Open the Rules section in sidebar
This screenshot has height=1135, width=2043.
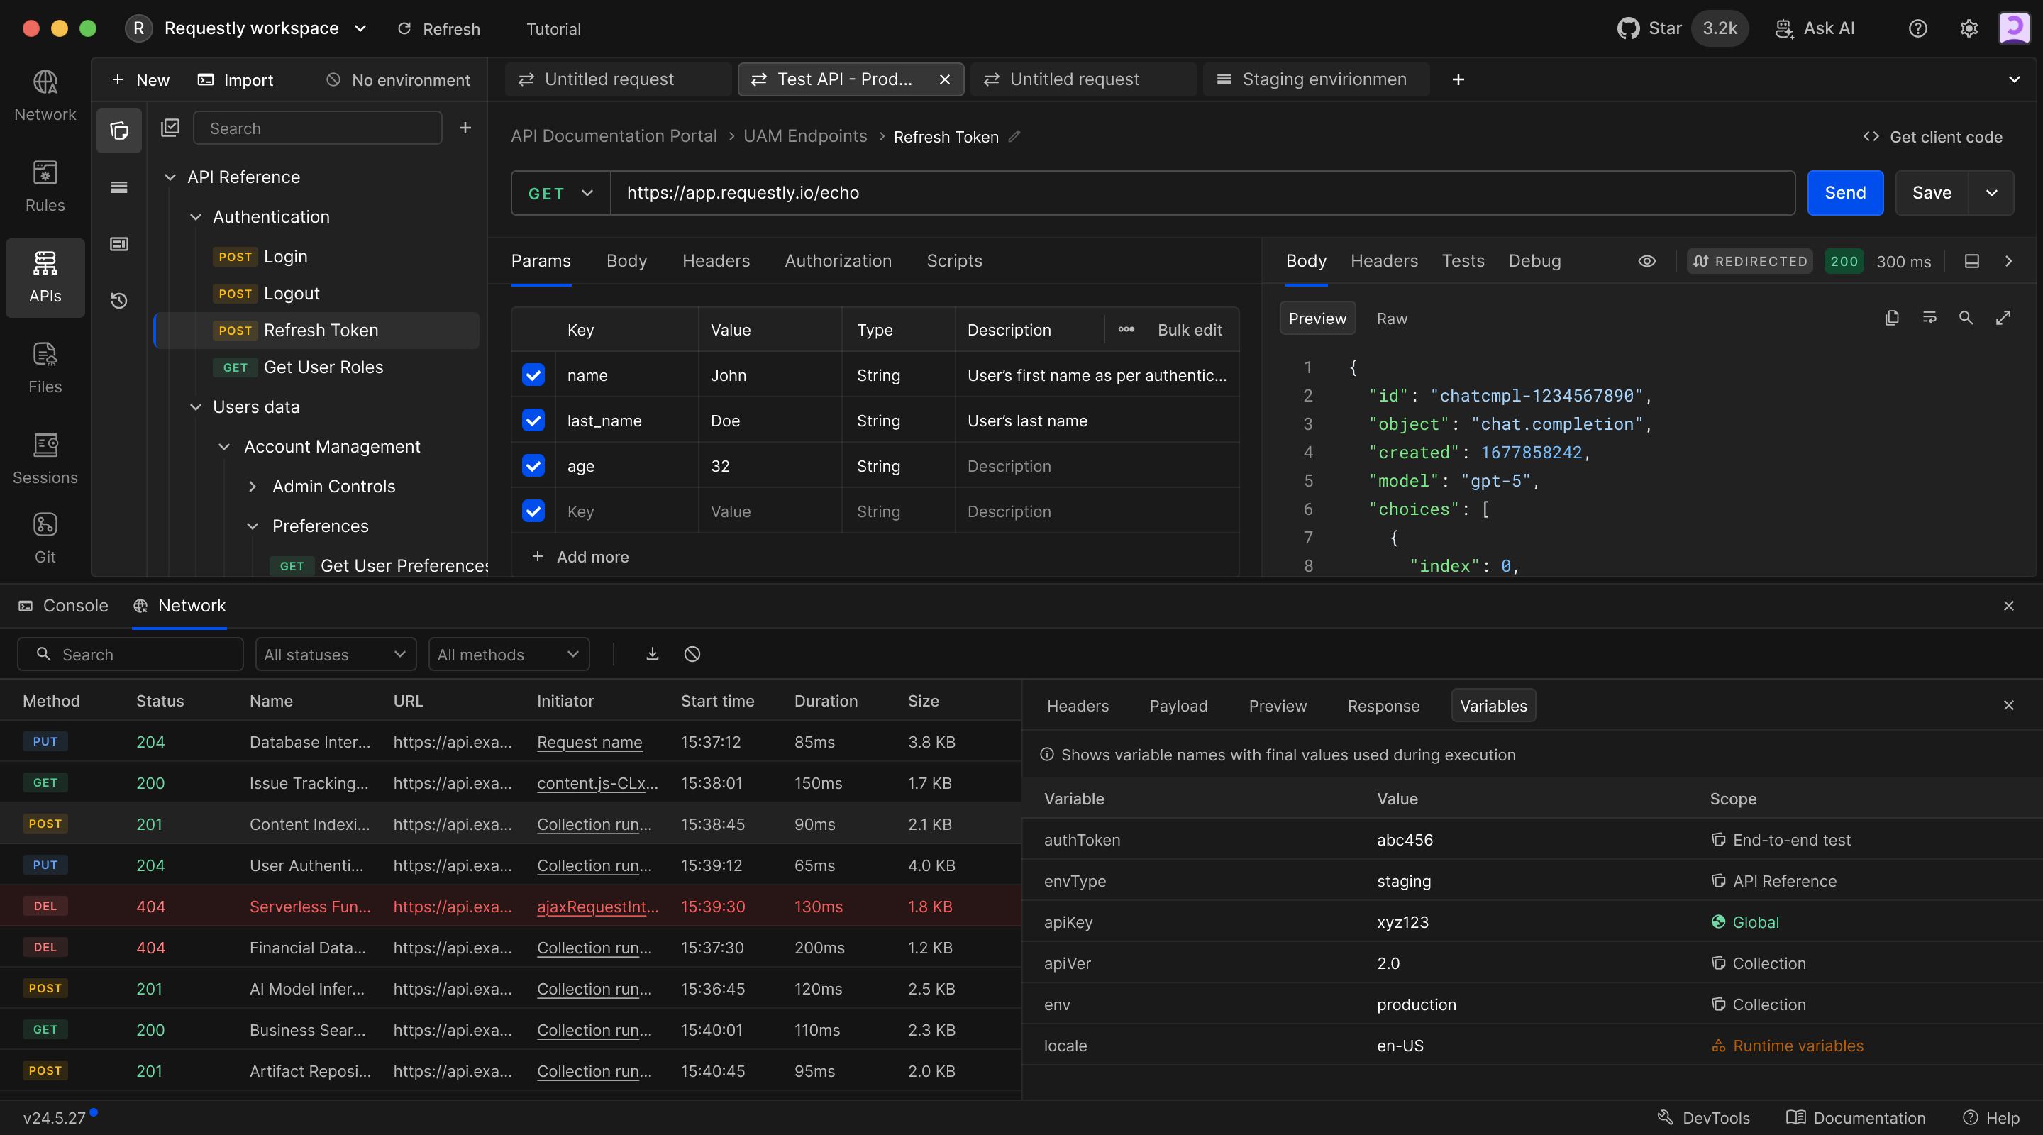pyautogui.click(x=45, y=187)
